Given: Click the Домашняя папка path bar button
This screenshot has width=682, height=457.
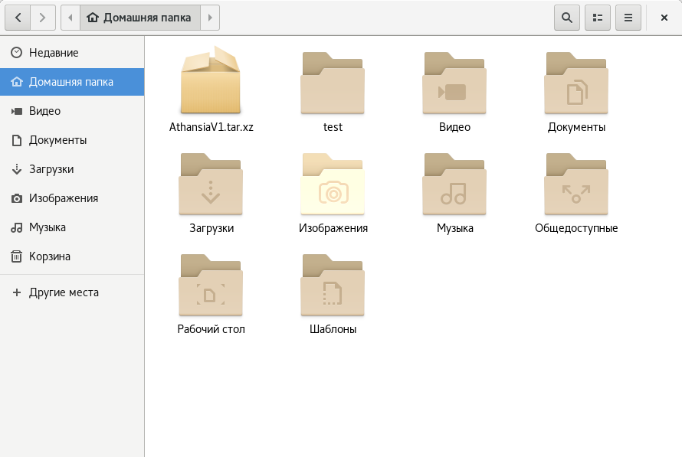Looking at the screenshot, I should click(140, 18).
